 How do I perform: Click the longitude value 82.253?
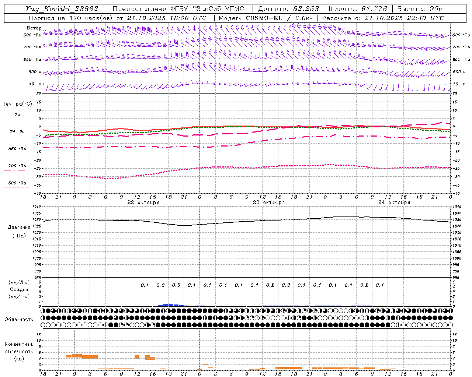(306, 9)
